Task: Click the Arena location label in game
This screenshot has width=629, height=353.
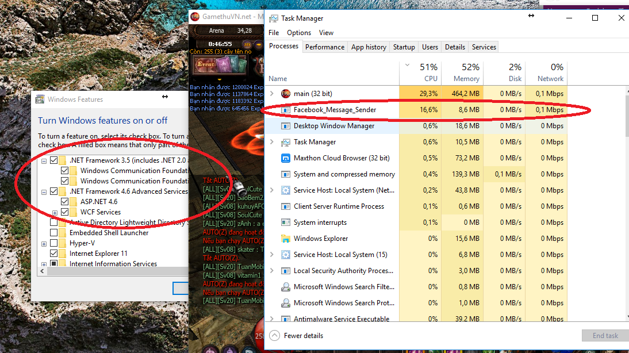Action: (x=216, y=30)
